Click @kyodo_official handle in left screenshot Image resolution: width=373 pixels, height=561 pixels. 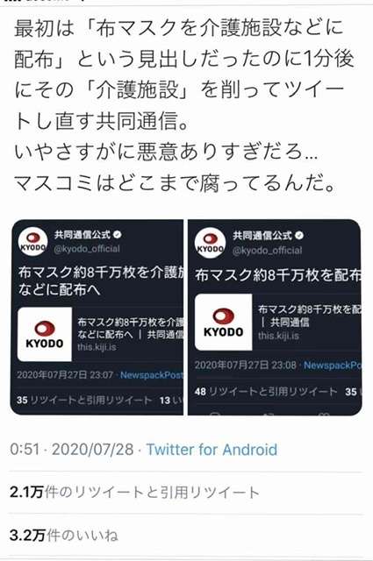tap(87, 249)
